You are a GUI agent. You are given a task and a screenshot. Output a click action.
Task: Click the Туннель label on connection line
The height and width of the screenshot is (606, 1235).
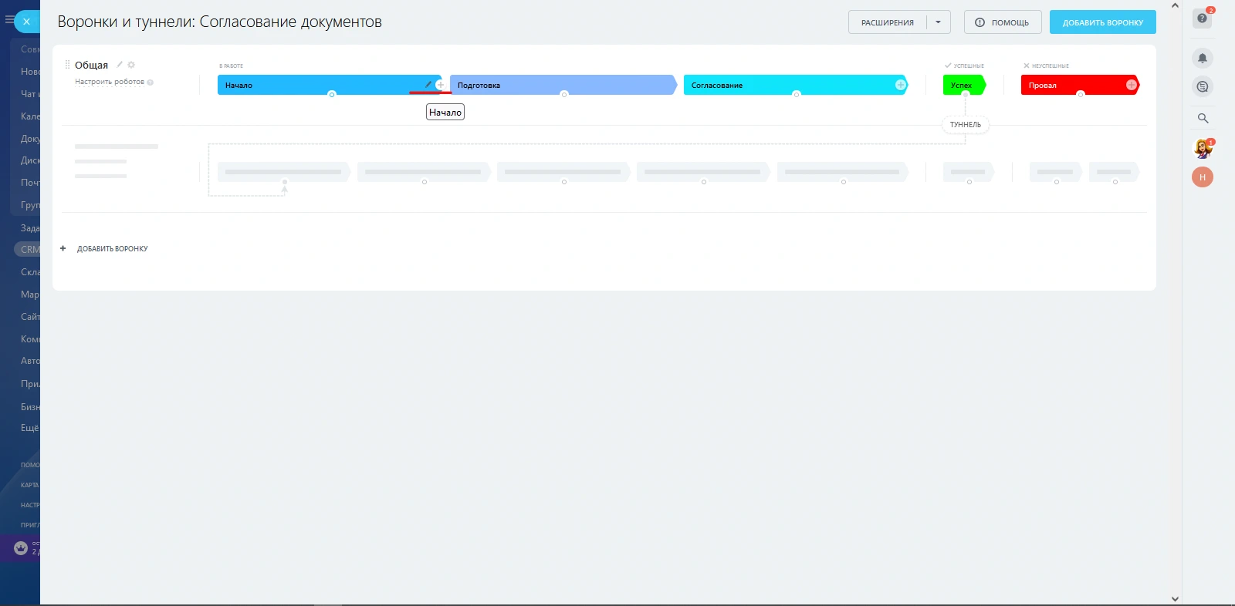(x=965, y=125)
